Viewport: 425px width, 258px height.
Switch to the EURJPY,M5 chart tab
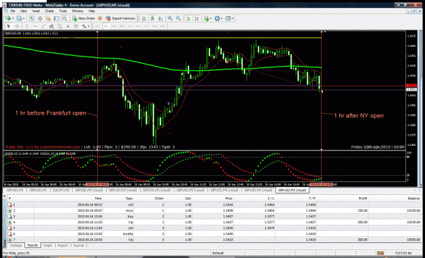[61, 190]
